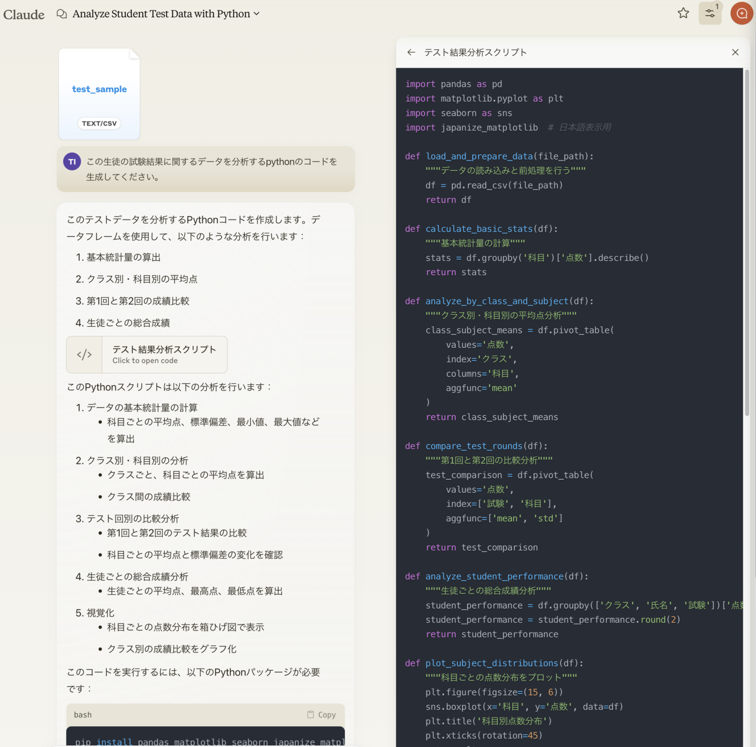Click the TI user avatar next to the message
The width and height of the screenshot is (756, 747).
click(72, 161)
